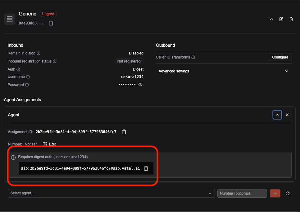300x212 pixels.
Task: Add agent assignment with plus button
Action: point(275,193)
